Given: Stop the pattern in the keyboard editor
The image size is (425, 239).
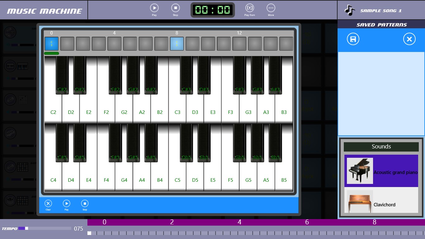Looking at the screenshot, I should [x=85, y=204].
